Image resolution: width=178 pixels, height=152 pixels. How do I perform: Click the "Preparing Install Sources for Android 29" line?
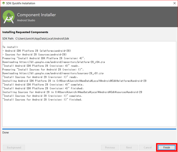click(x=43, y=69)
